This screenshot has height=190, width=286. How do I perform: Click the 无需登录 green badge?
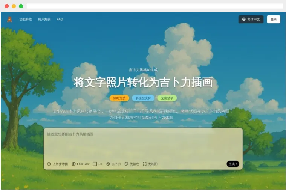tap(167, 98)
